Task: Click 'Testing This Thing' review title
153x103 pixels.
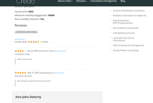Action: (x=22, y=54)
